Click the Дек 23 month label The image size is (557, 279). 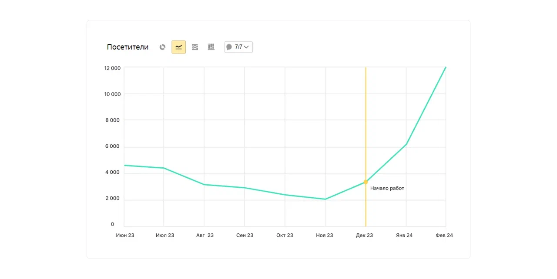(364, 235)
